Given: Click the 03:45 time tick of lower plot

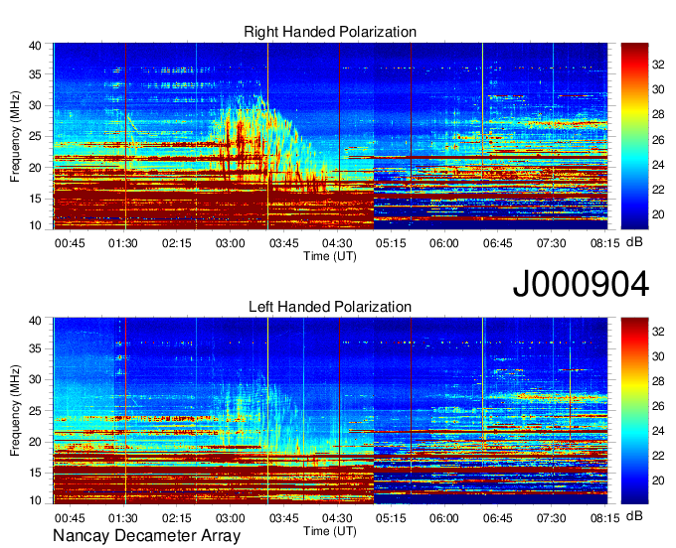Looking at the screenshot, I should click(283, 518).
